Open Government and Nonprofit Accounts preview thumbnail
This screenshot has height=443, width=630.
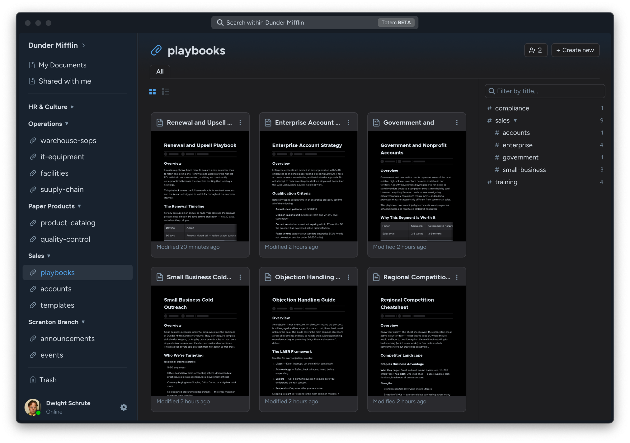click(x=416, y=186)
